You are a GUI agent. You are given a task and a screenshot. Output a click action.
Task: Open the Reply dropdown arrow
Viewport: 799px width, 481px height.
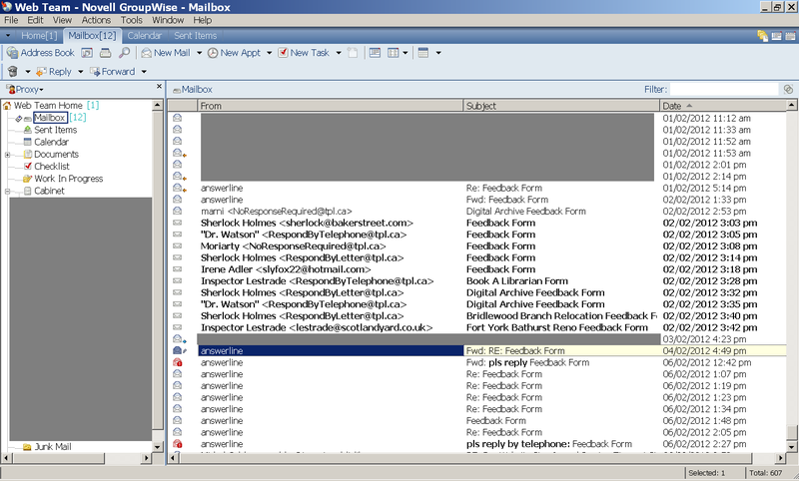coord(79,71)
